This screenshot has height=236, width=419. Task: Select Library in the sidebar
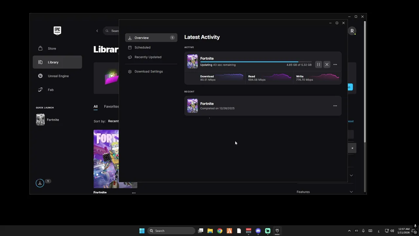pos(57,62)
